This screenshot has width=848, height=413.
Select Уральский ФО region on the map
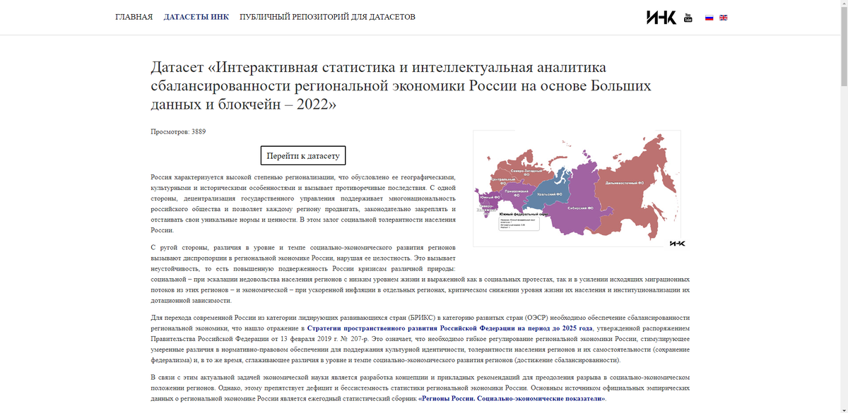point(549,193)
